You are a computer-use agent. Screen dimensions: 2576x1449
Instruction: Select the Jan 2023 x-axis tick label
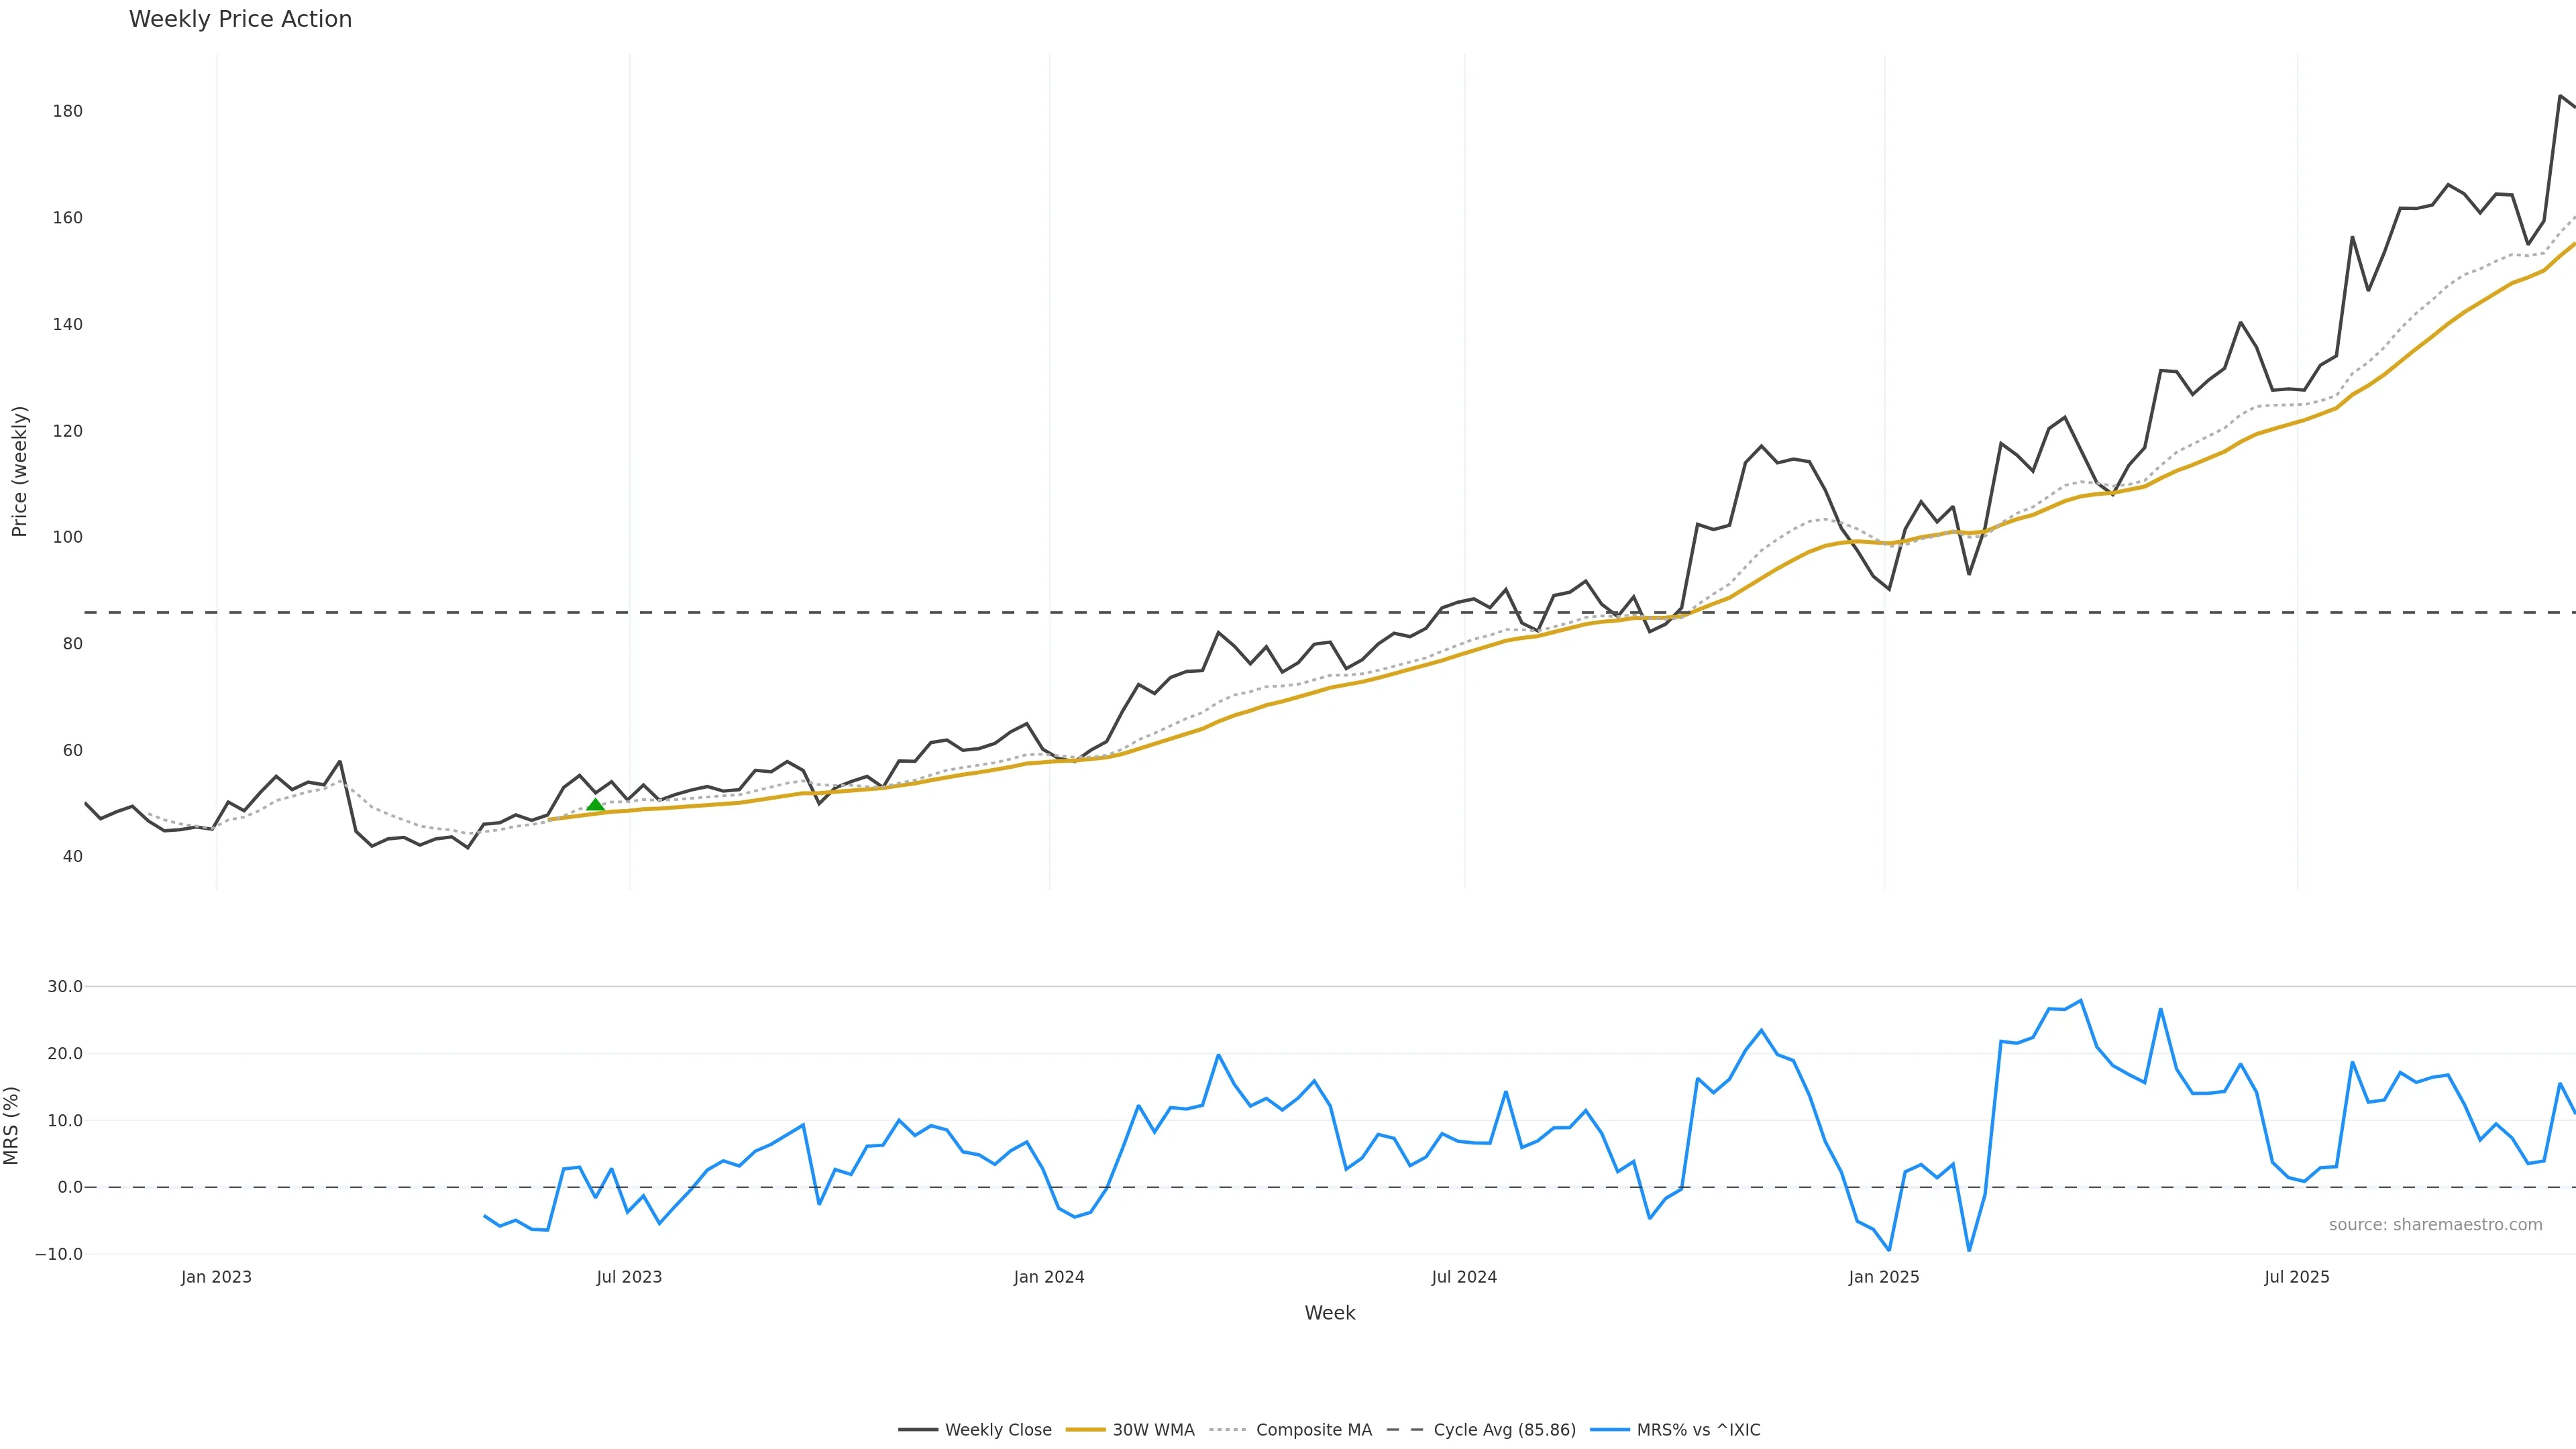pos(216,1277)
